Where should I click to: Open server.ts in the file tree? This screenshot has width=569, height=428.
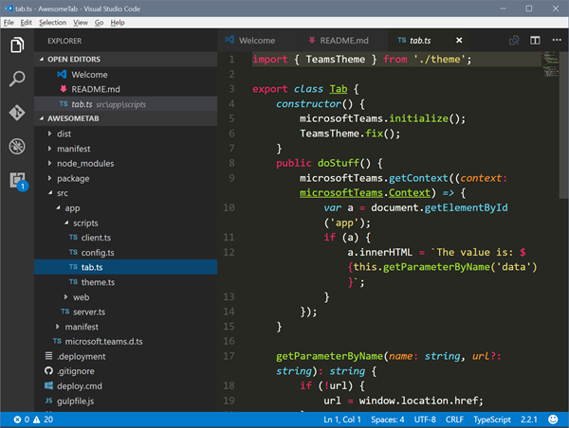pos(126,312)
